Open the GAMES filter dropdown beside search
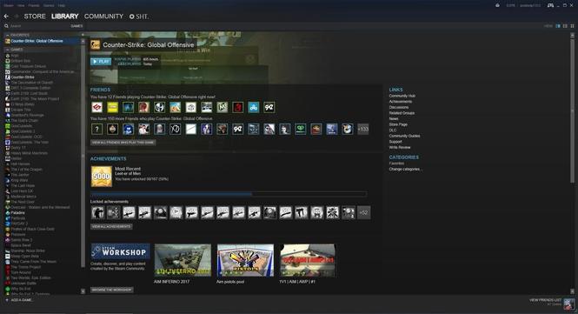The width and height of the screenshot is (578, 314). (x=76, y=26)
